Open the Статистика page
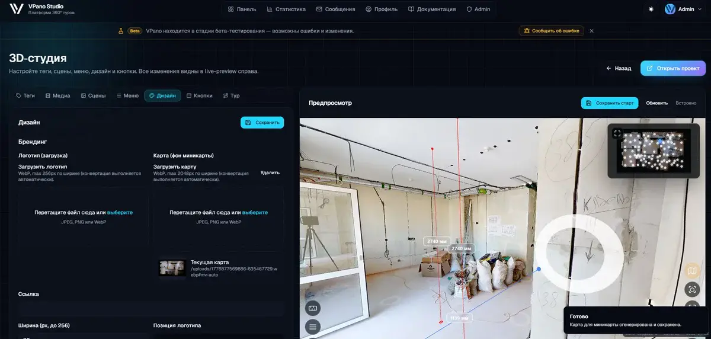The height and width of the screenshot is (339, 711). pos(286,9)
